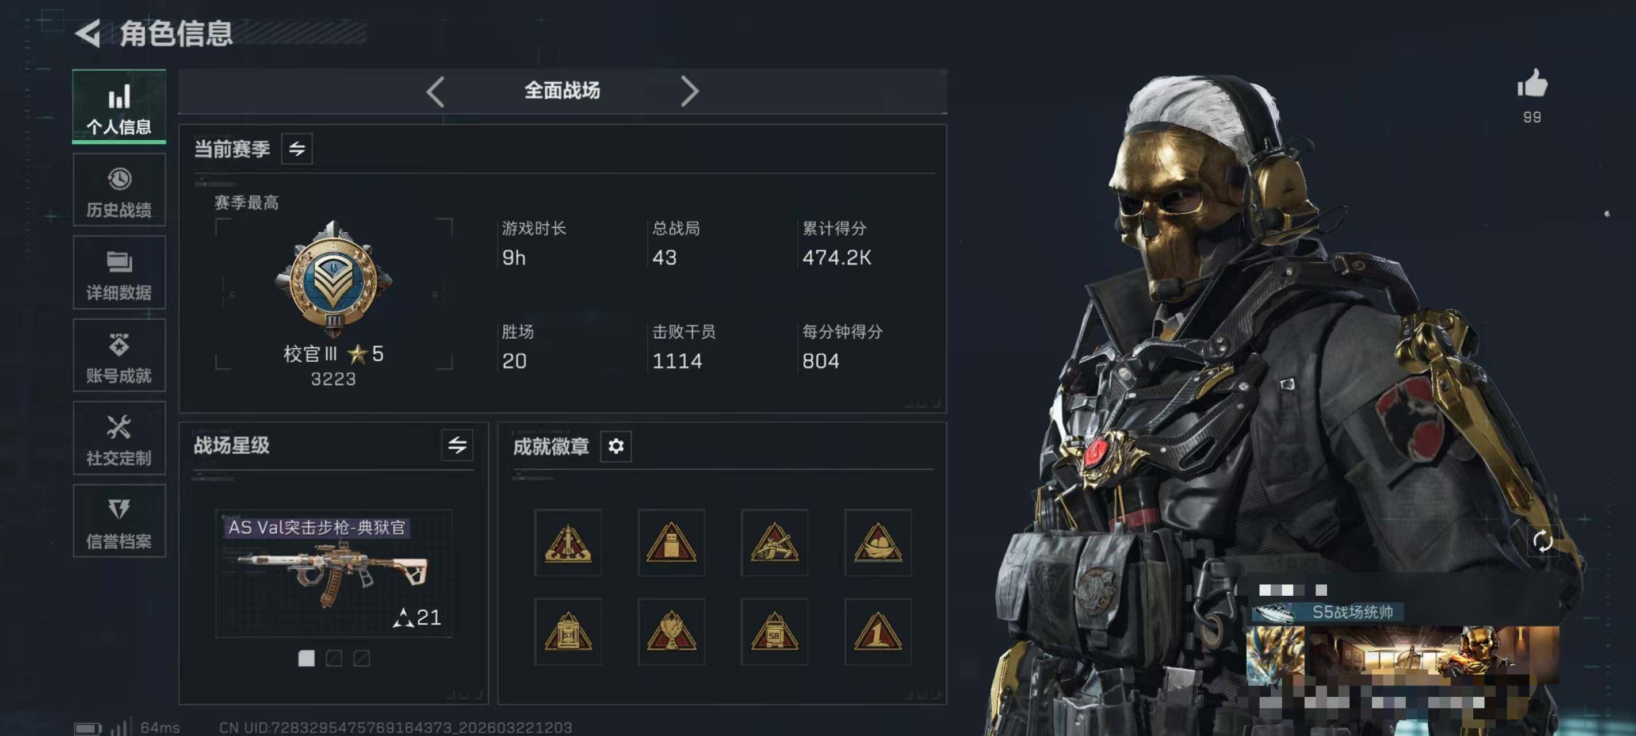The image size is (1636, 736).
Task: Open the 历史战绩 tab
Action: coord(120,190)
